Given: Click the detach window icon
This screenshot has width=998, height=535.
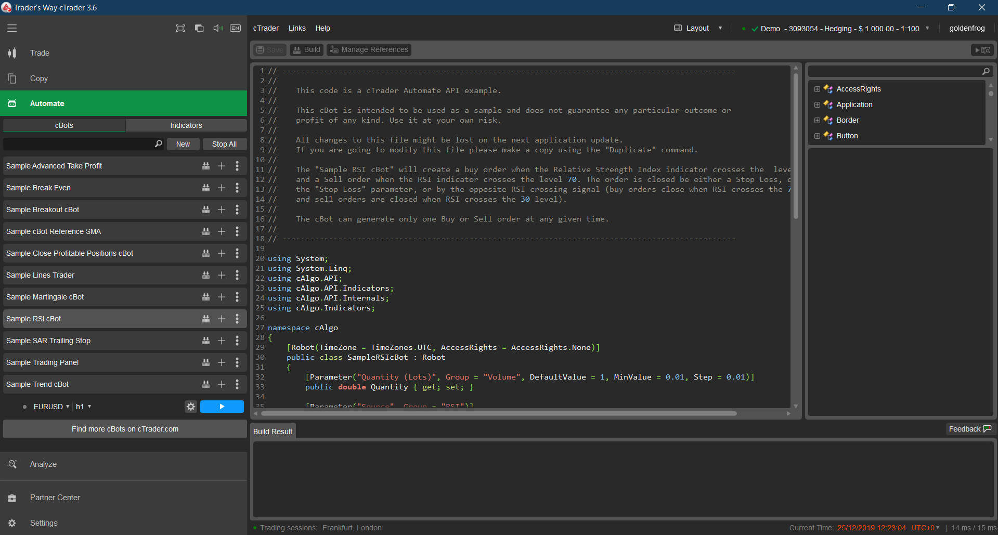Looking at the screenshot, I should coord(199,28).
